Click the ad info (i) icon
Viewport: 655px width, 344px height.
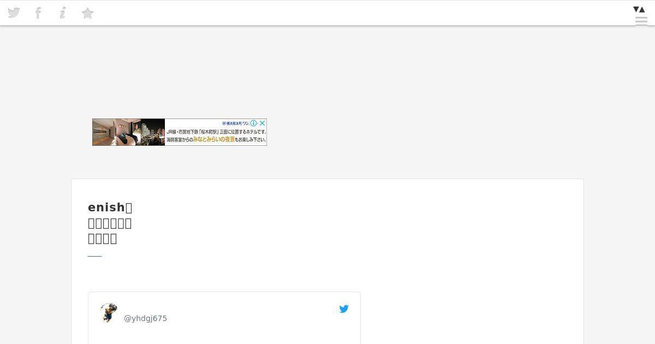click(x=254, y=123)
